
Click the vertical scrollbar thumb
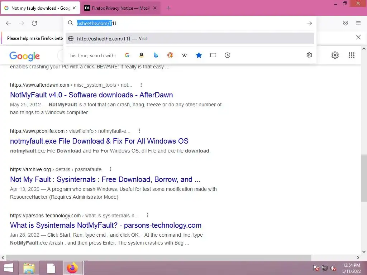pos(364,178)
